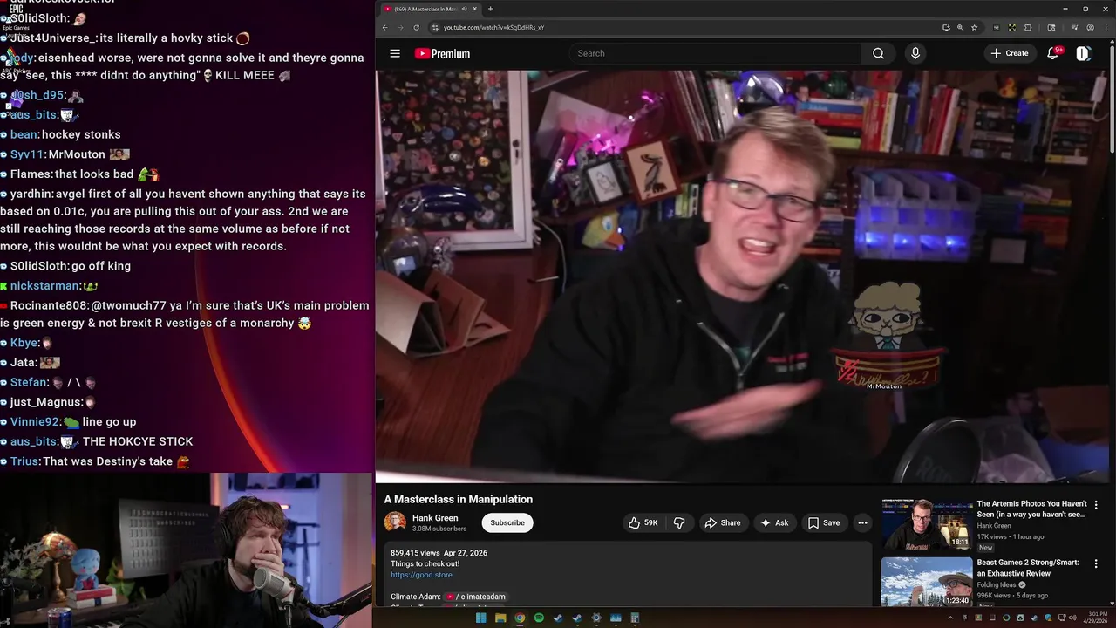Click the video title A Masterclass in Manipulation
Viewport: 1116px width, 628px height.
459,499
